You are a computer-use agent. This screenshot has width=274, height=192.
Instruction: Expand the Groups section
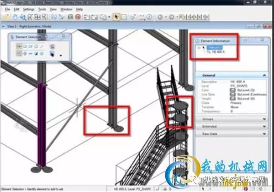coord(263,119)
